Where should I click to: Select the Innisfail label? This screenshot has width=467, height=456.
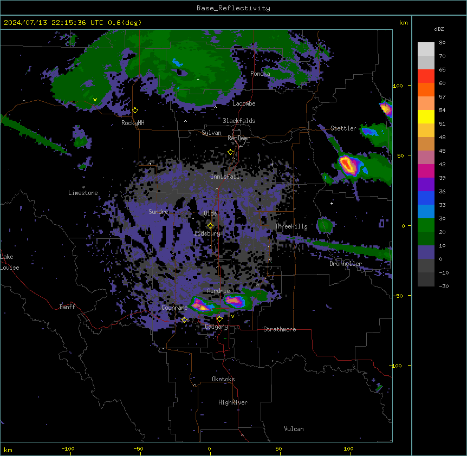pos(225,177)
